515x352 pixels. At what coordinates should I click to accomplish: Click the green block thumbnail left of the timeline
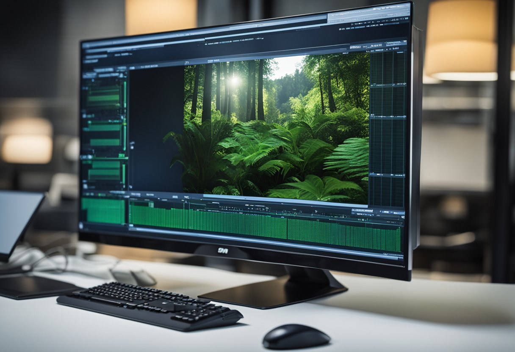pos(103,211)
